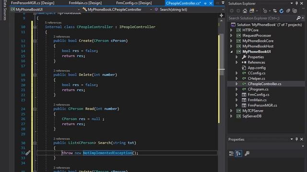Select FrmMain.cs in Solution Explorer
The height and width of the screenshot is (172, 307).
(257, 100)
